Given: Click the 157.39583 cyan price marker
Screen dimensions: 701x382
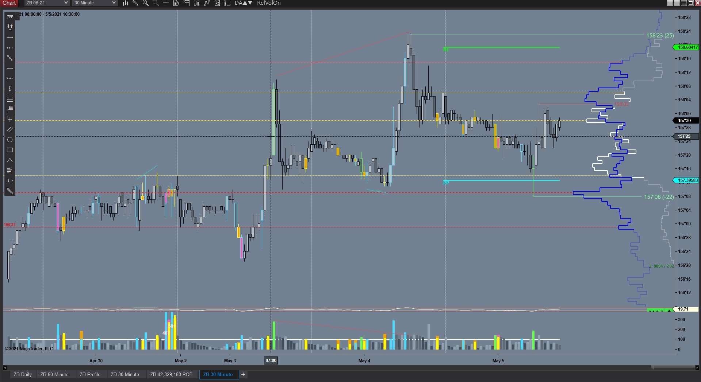Looking at the screenshot, I should pyautogui.click(x=686, y=180).
